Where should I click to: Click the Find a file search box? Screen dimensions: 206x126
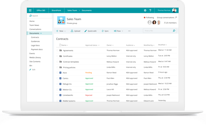point(158,31)
